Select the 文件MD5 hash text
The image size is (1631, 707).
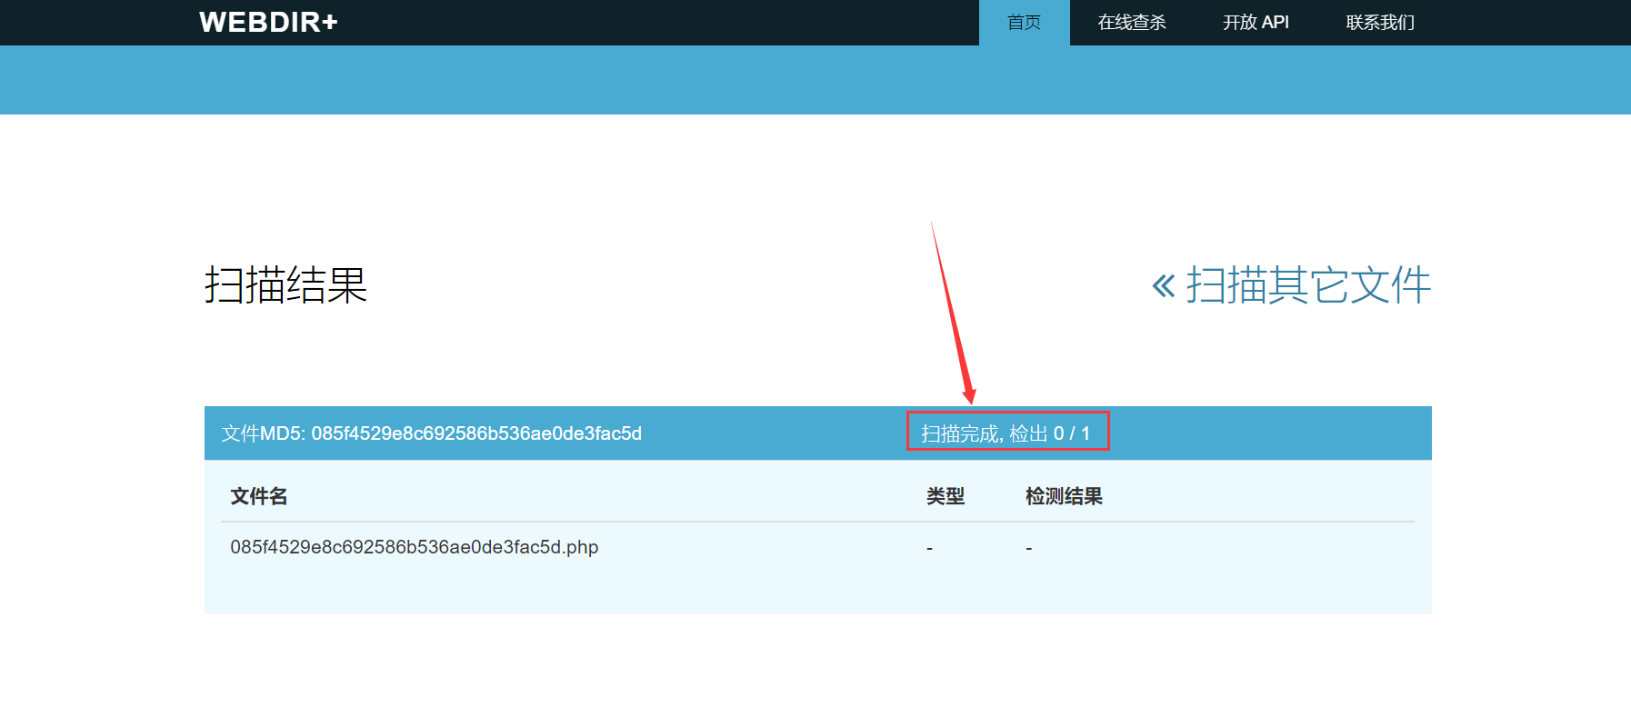432,433
